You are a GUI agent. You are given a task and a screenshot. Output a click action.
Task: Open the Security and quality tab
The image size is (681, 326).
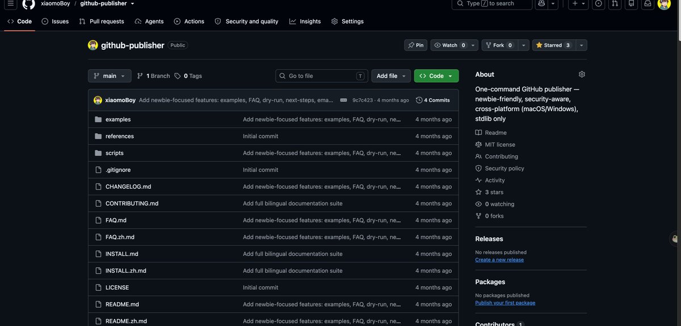tap(246, 22)
